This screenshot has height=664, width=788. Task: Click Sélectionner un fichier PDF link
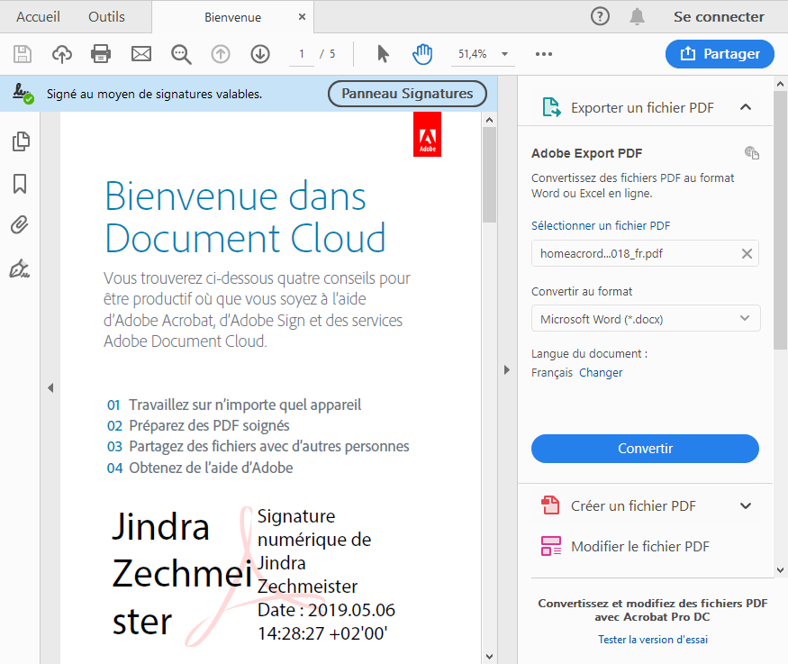601,226
